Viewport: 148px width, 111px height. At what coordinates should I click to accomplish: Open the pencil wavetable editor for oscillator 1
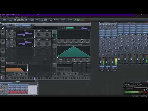[x=33, y=37]
